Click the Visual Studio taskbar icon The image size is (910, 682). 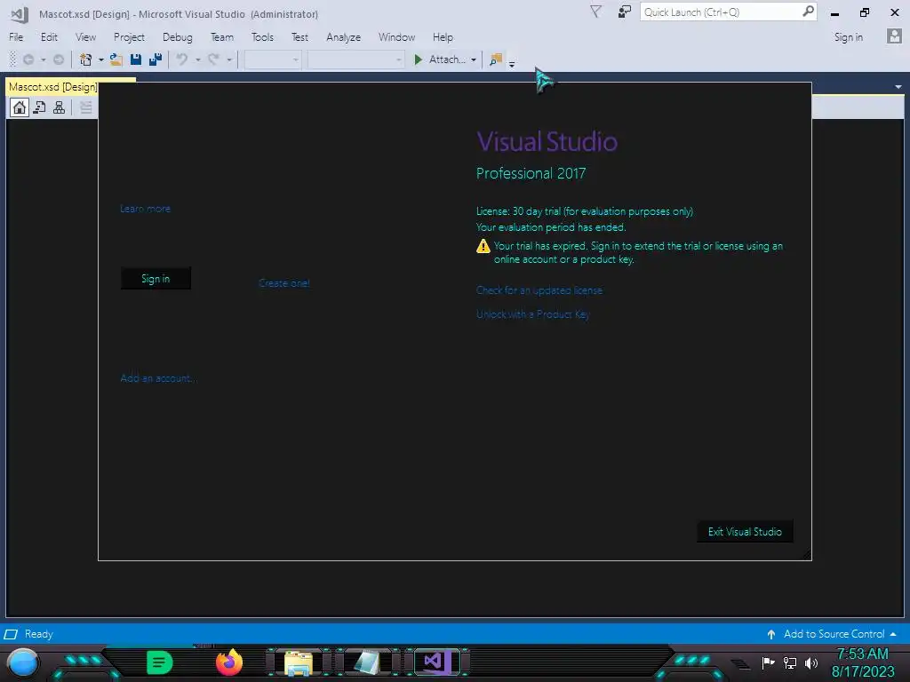pos(436,662)
